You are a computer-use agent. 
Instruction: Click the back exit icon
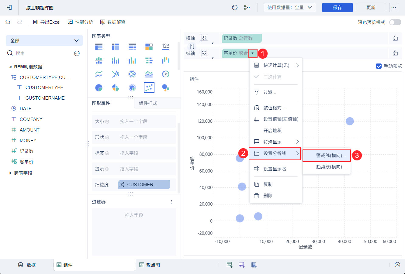click(9, 8)
